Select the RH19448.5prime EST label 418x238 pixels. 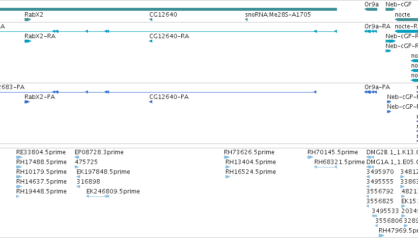(x=41, y=191)
